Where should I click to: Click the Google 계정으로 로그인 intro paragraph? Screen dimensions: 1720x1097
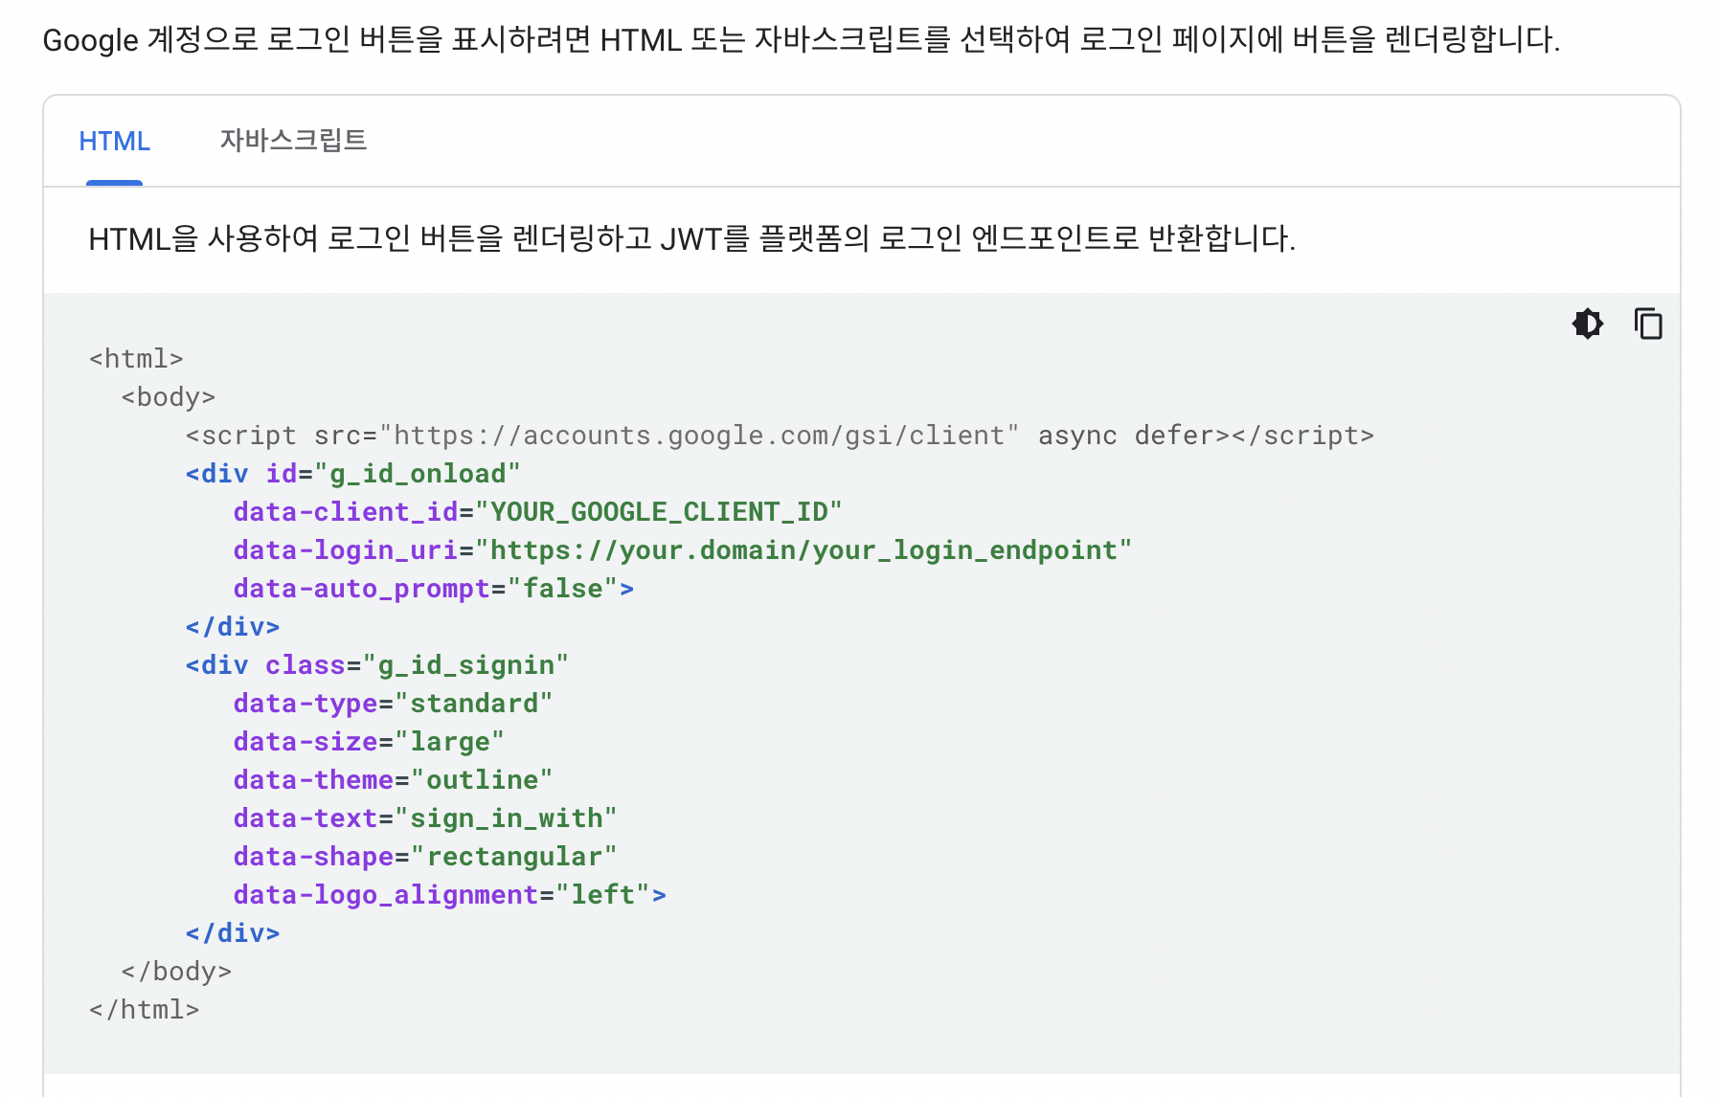coord(802,40)
